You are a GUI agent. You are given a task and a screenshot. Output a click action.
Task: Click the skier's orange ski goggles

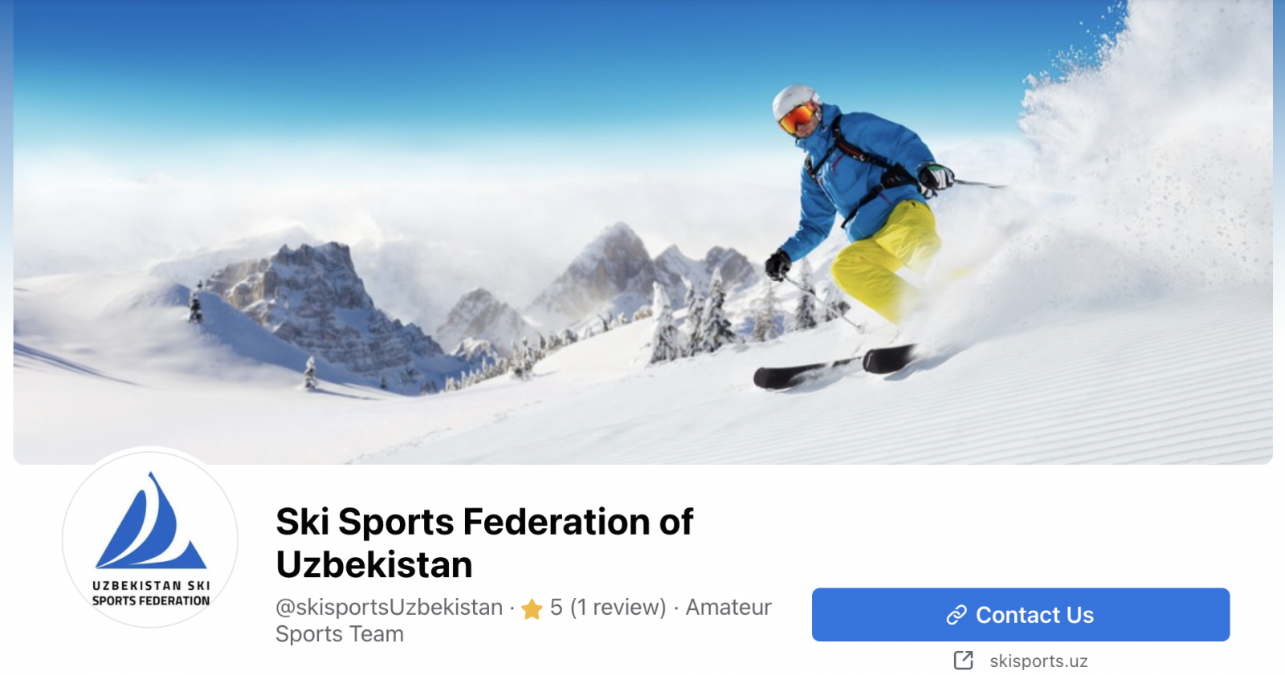[x=797, y=120]
